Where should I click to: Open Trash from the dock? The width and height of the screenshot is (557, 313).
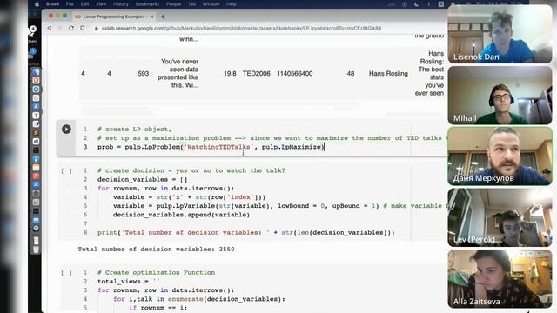click(36, 250)
